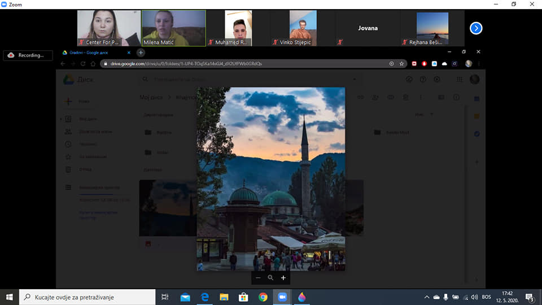This screenshot has width=542, height=305.
Task: Open File Explorer from taskbar
Action: click(224, 297)
